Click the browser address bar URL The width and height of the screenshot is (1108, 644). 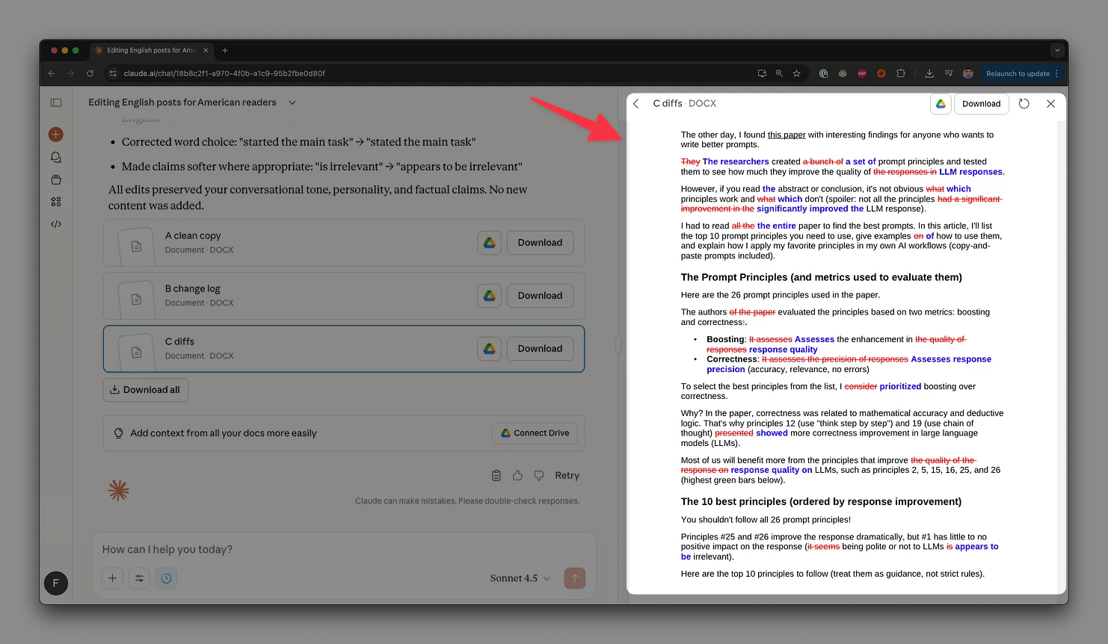tap(224, 73)
